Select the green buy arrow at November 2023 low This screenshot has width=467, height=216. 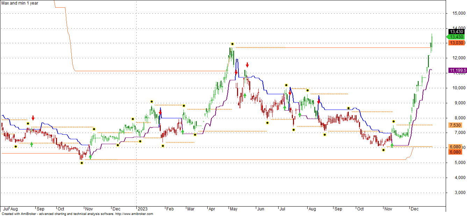click(392, 145)
